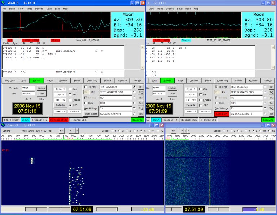The image size is (277, 215).
Task: Toggle Auto is Off button in left window
Action: [x=91, y=114]
